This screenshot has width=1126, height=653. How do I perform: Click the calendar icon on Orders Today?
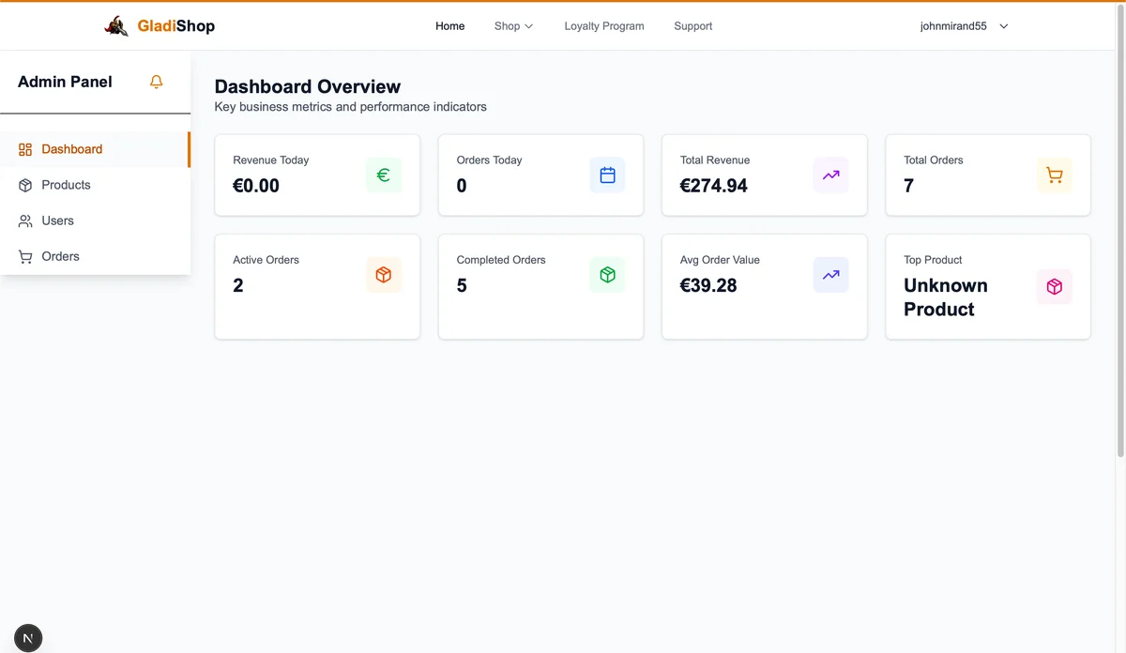pos(607,175)
